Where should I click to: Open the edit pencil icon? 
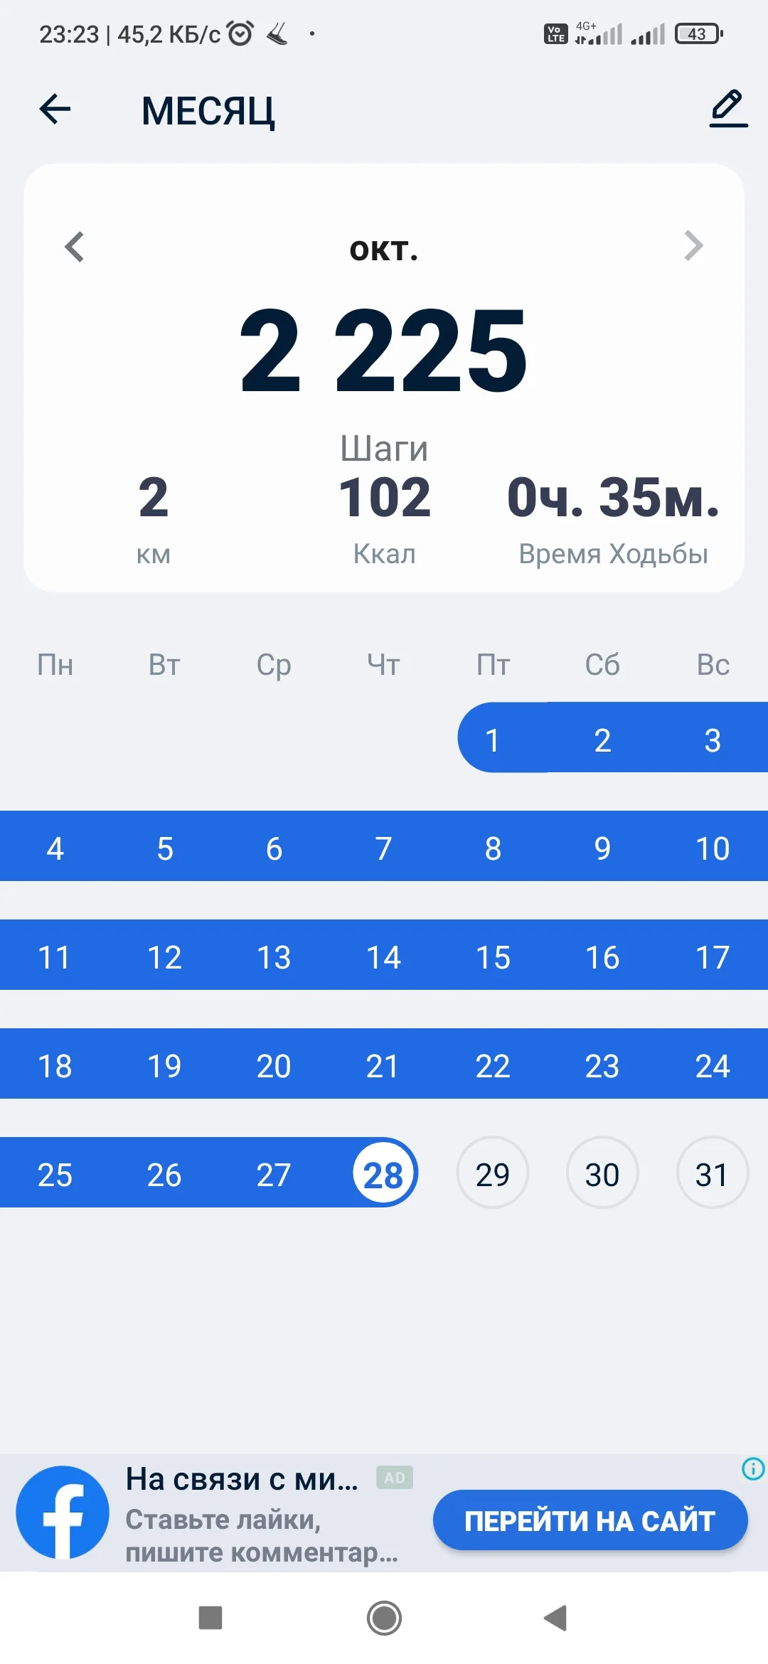pyautogui.click(x=728, y=109)
